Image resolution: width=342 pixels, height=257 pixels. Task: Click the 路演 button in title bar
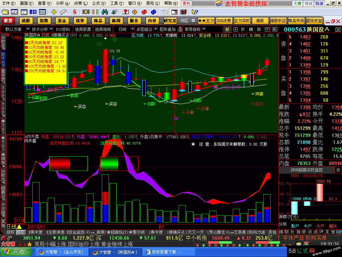point(319,3)
